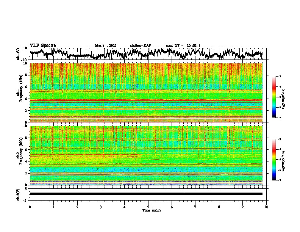Click the time axis tick label "0"
This screenshot has width=300, height=232.
click(x=30, y=207)
